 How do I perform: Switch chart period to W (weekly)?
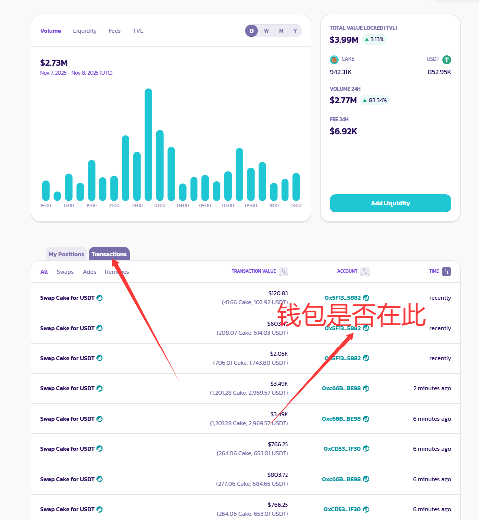[266, 31]
